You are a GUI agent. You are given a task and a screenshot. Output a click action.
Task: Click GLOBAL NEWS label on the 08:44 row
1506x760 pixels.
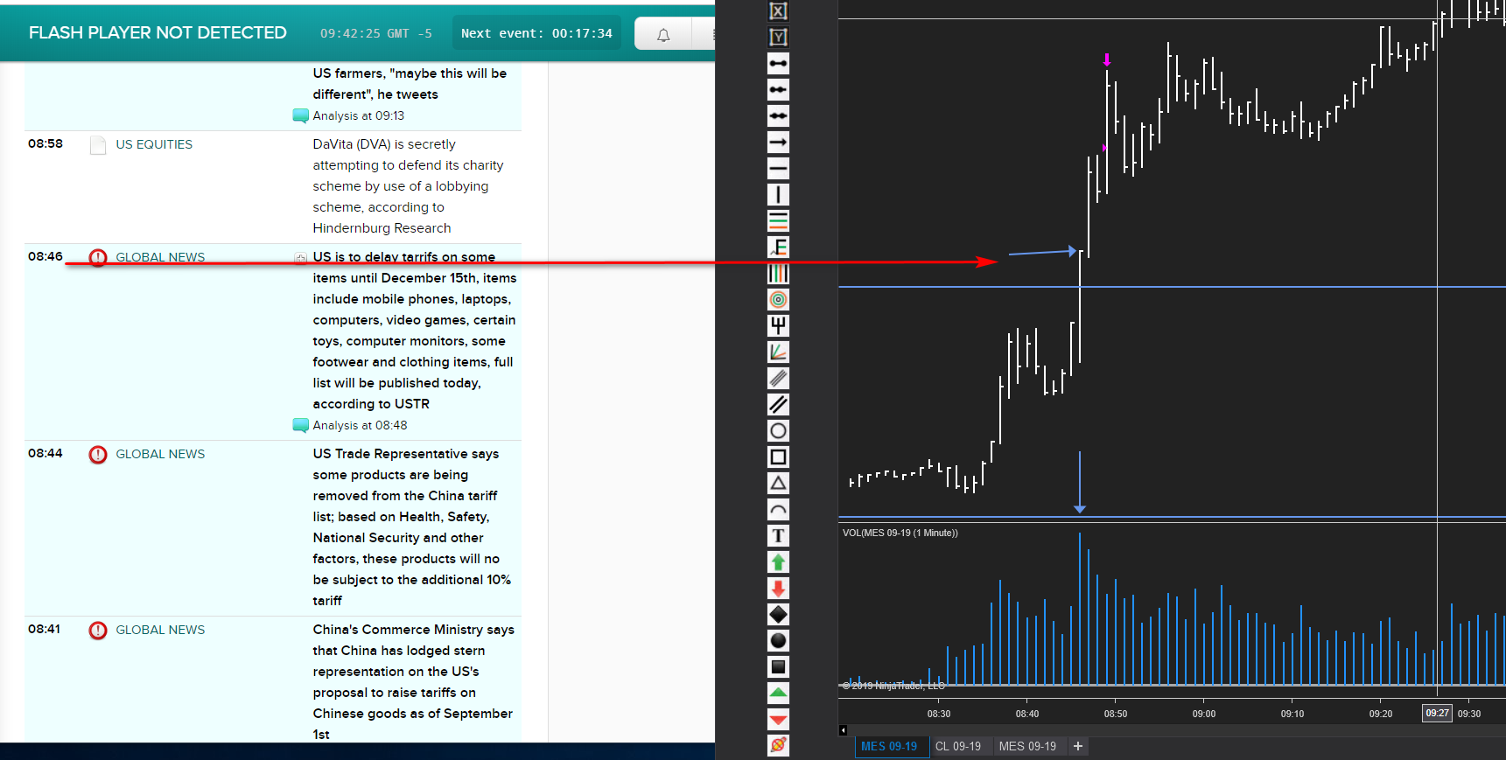click(x=160, y=454)
